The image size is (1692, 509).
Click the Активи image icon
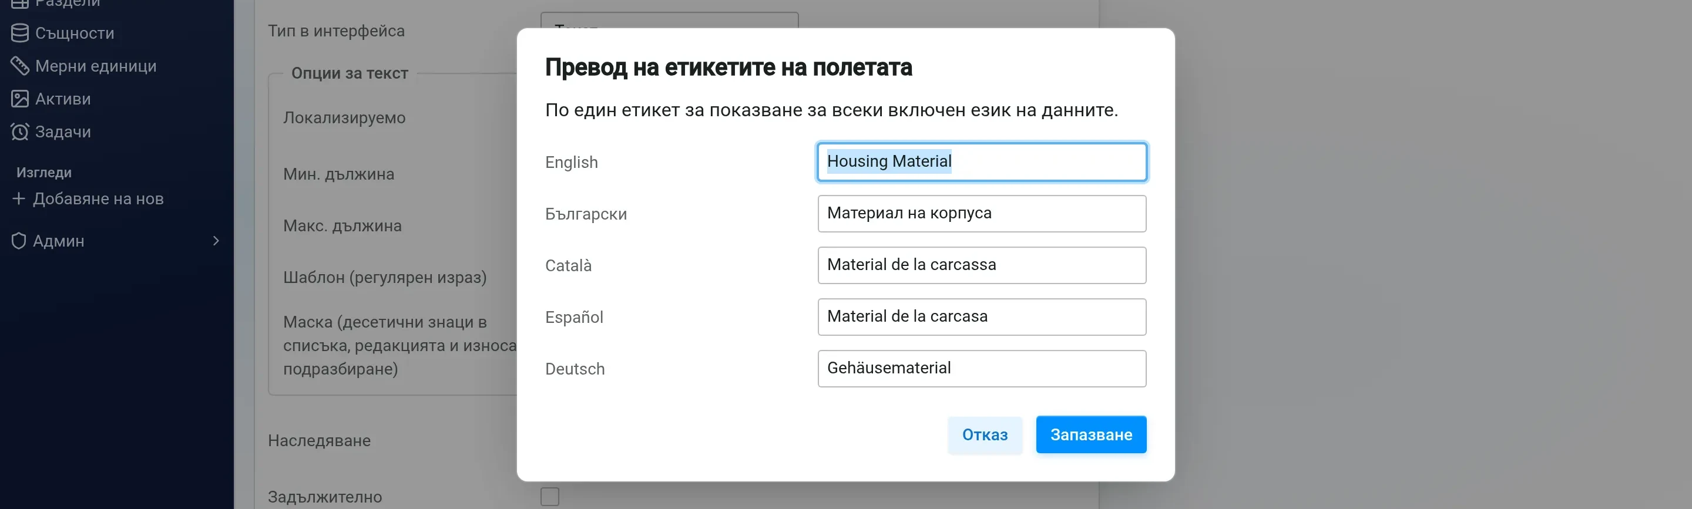[20, 99]
